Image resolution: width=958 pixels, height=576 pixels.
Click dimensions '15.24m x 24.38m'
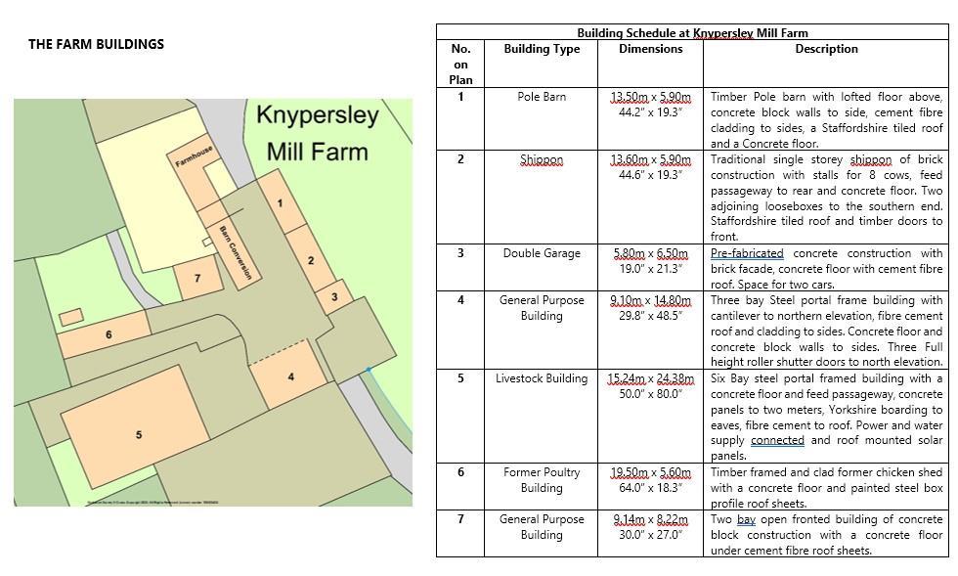(x=651, y=378)
